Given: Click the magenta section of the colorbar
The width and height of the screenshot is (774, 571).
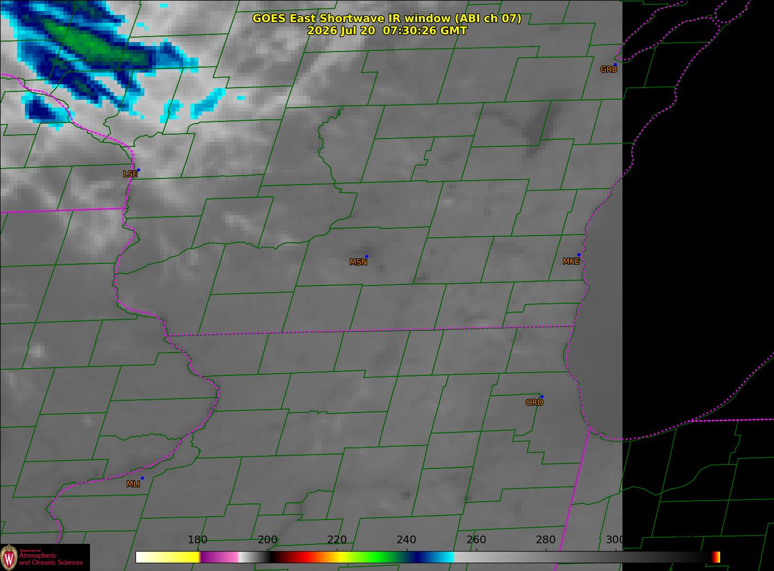Looking at the screenshot, I should [x=219, y=557].
